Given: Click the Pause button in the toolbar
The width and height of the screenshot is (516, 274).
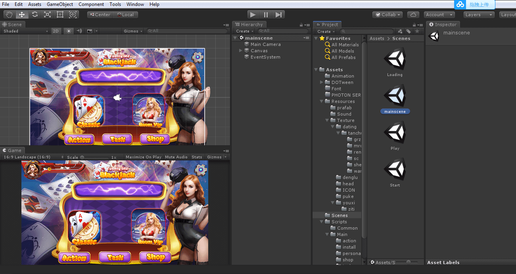Looking at the screenshot, I should pos(266,15).
